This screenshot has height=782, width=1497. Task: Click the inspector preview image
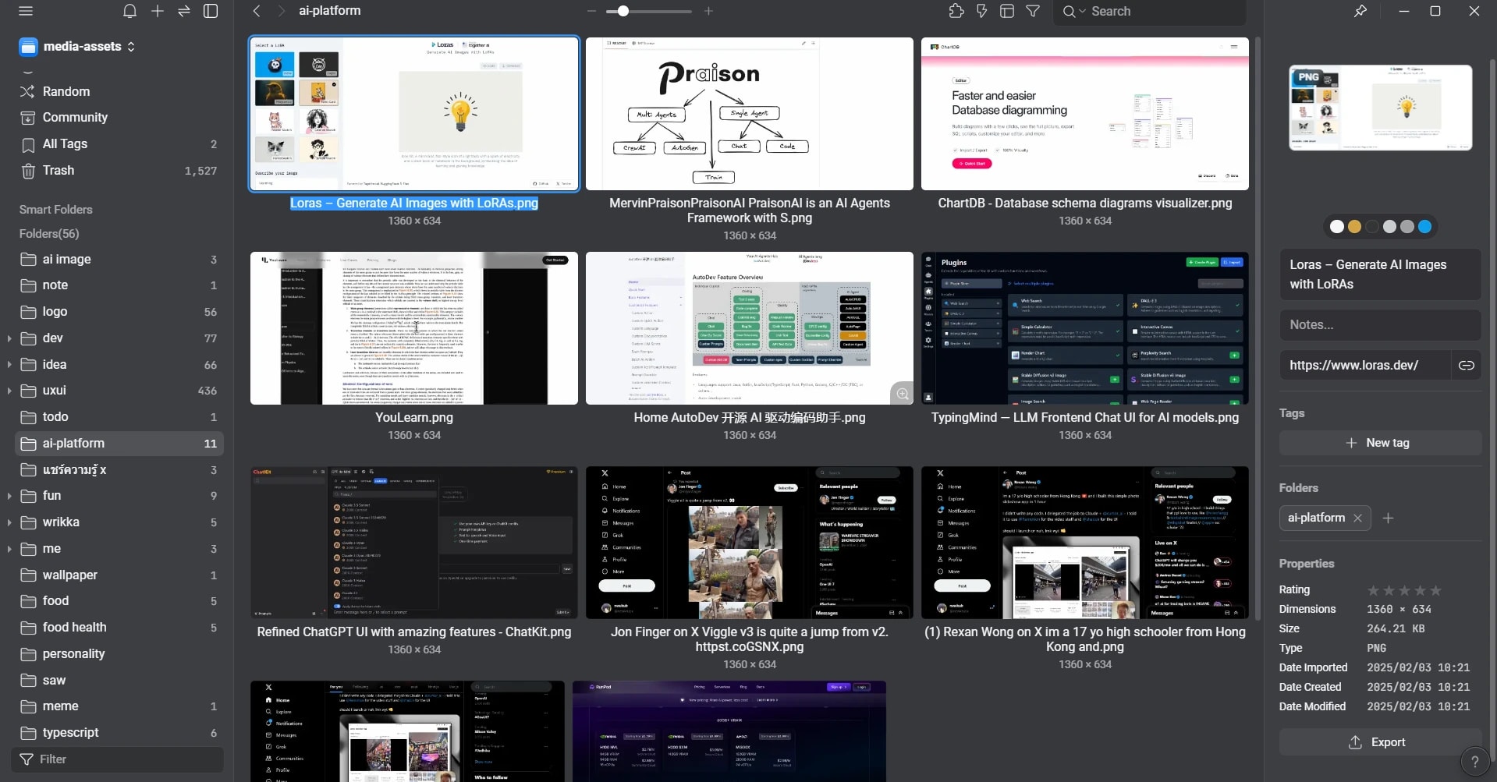click(1380, 108)
